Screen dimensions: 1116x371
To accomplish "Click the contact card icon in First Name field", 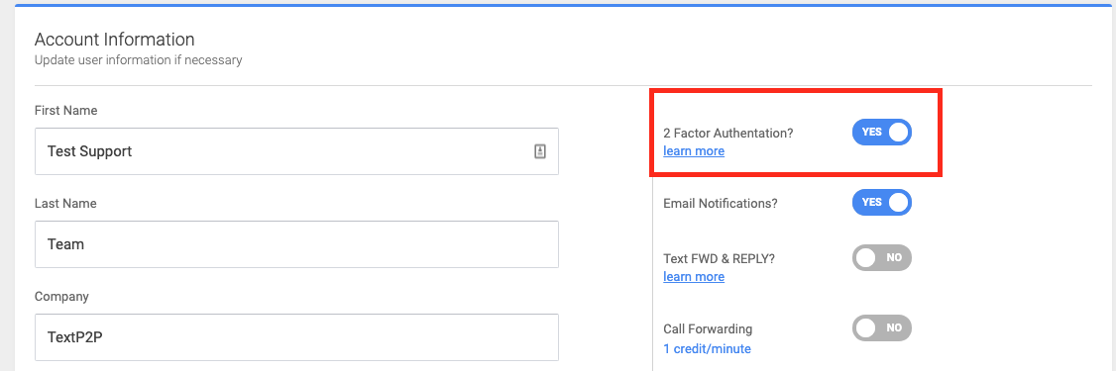I will (539, 151).
